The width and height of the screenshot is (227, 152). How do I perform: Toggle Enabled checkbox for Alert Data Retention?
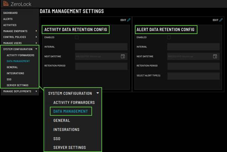point(169,37)
